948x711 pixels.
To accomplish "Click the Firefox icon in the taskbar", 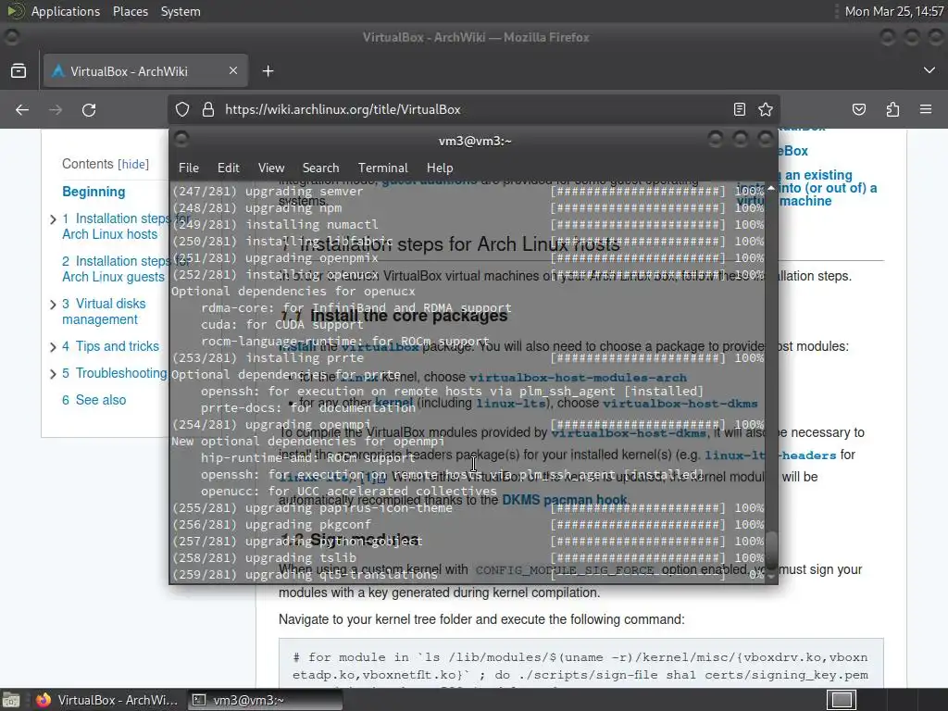I will [43, 700].
